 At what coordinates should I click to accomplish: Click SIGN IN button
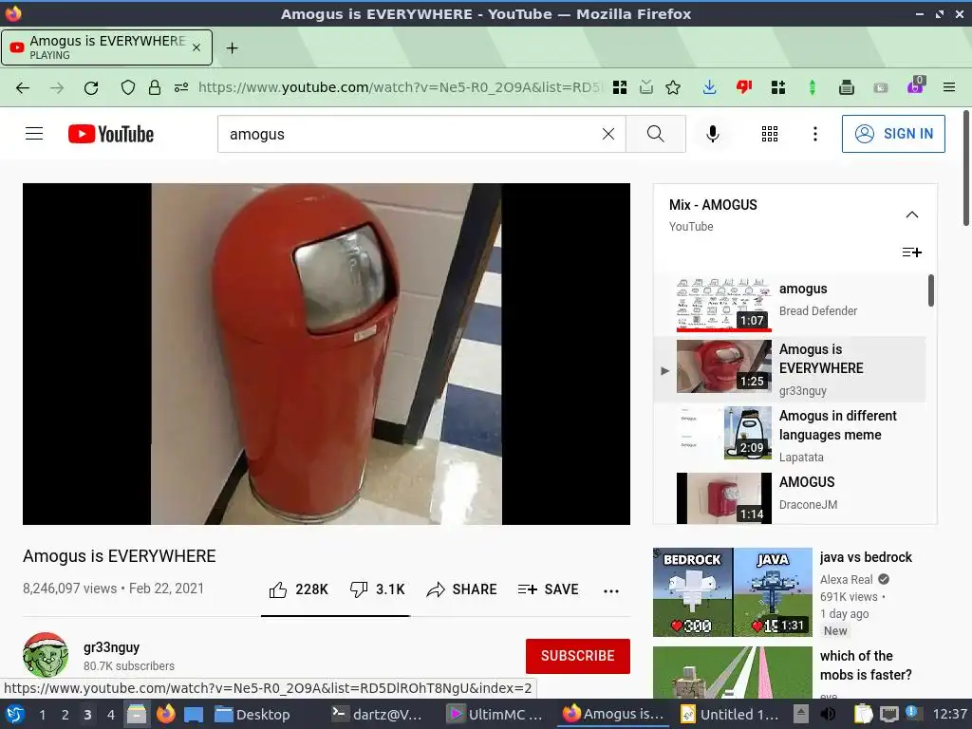[x=893, y=134]
